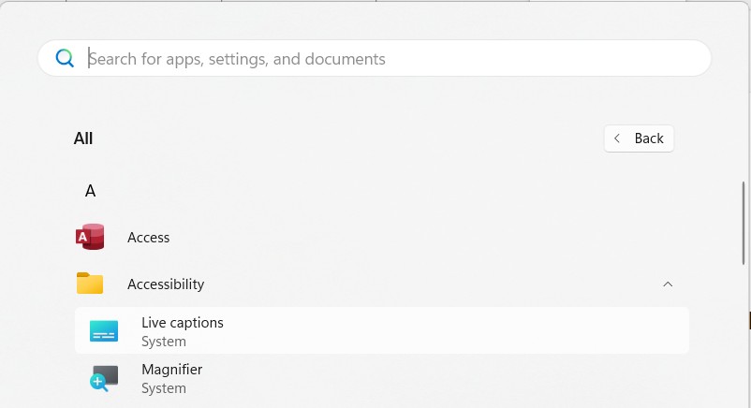Select the Access app name
751x408 pixels.
(x=149, y=238)
